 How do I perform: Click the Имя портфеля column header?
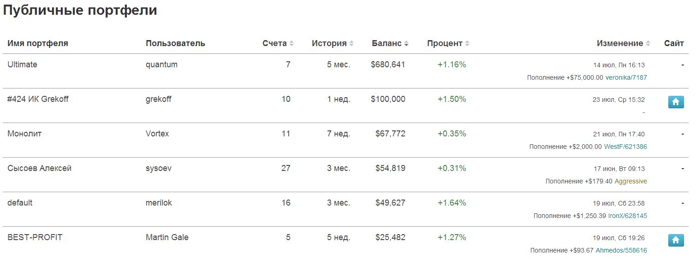pos(38,43)
